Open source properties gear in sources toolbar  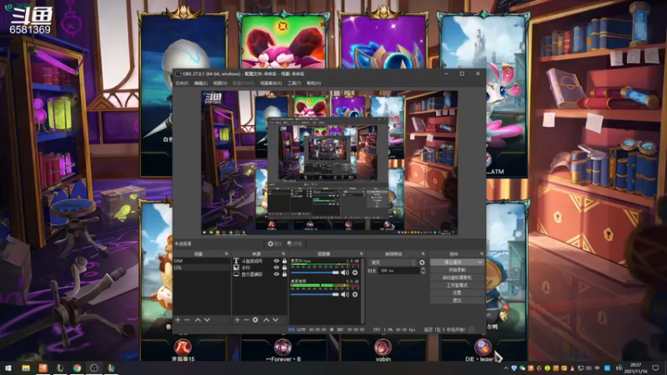pyautogui.click(x=255, y=320)
